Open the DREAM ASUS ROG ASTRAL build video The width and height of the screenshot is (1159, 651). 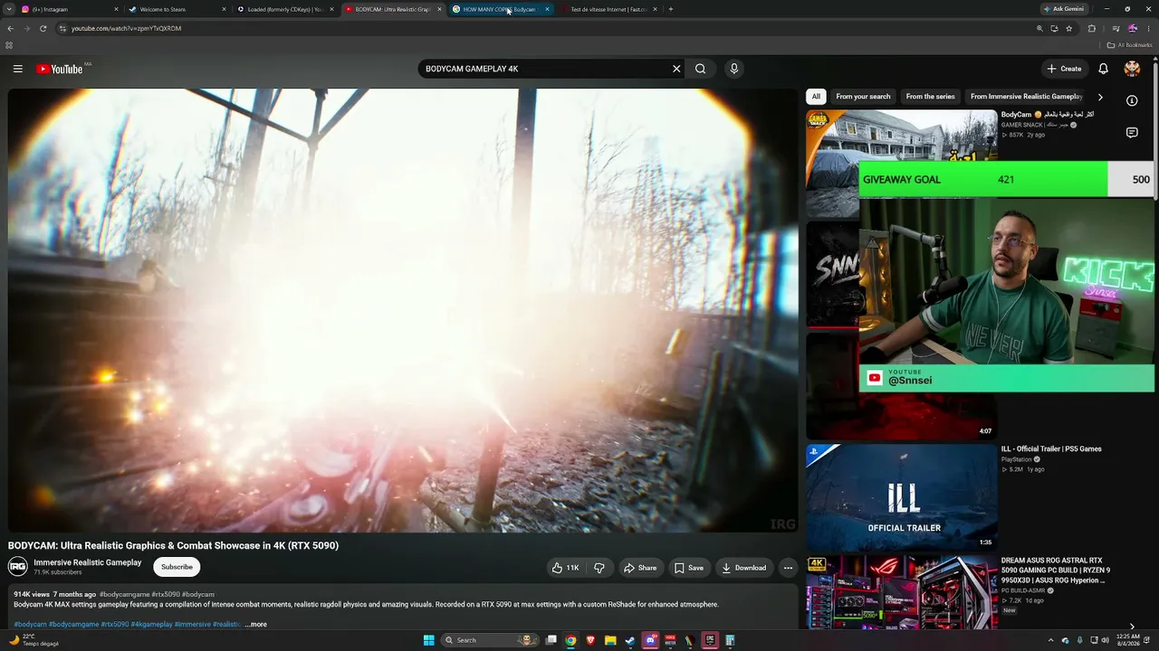click(x=902, y=592)
